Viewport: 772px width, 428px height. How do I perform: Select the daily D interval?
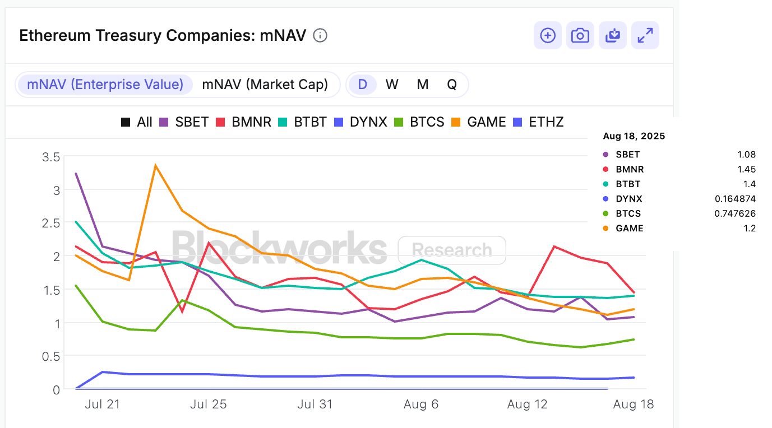tap(363, 85)
